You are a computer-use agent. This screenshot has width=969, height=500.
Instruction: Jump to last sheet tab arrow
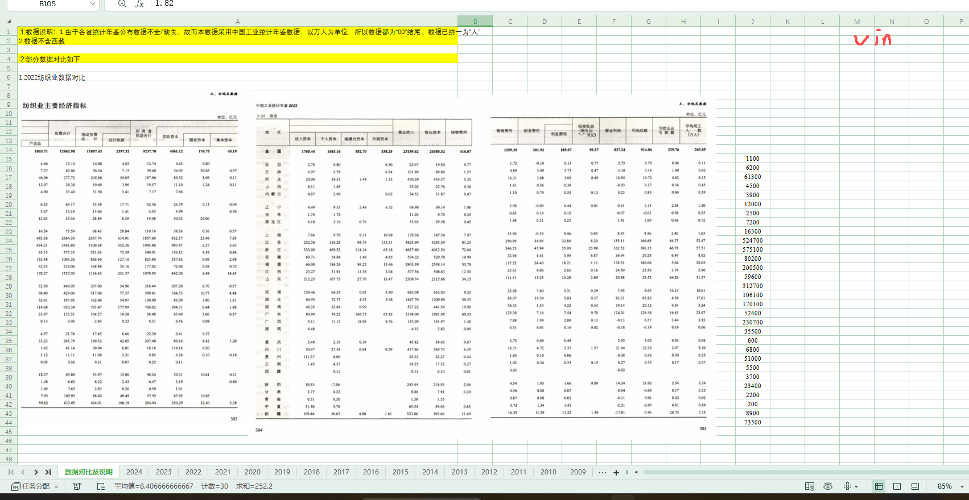(48, 472)
